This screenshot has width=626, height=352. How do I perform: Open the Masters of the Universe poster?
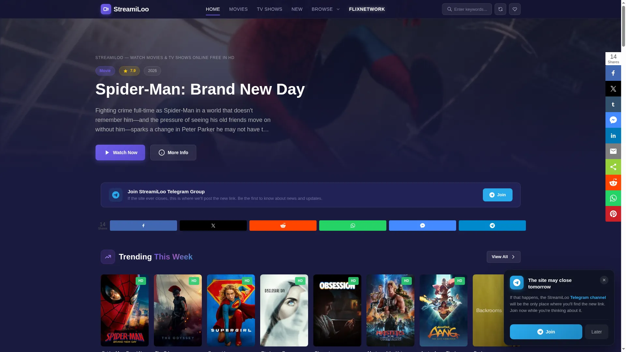coord(390,310)
